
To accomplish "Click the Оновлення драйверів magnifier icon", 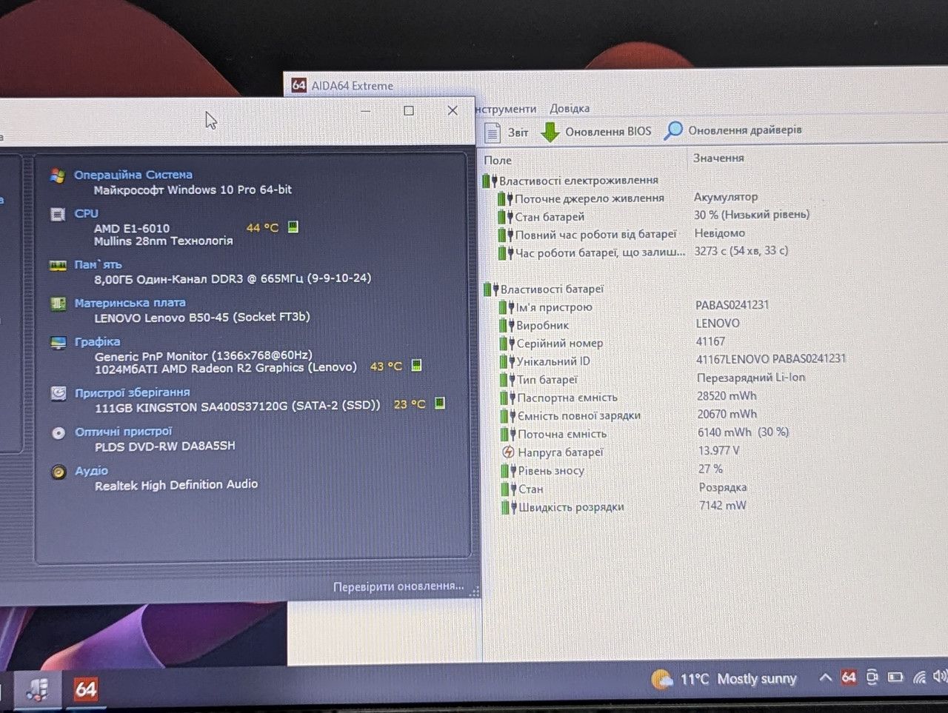I will coord(672,130).
